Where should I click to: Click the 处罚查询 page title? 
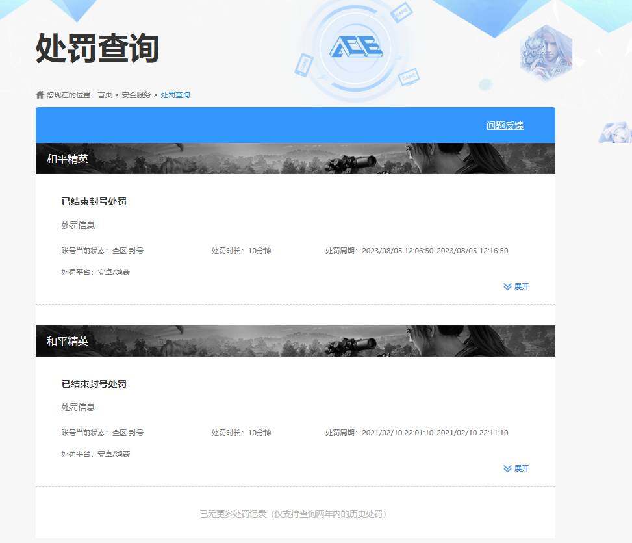click(x=97, y=48)
